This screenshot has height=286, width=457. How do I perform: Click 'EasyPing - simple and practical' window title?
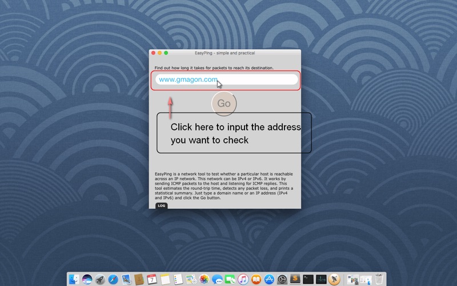[225, 53]
